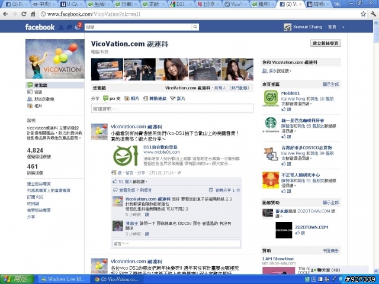Click I AM Showtime ad link

click(x=278, y=259)
